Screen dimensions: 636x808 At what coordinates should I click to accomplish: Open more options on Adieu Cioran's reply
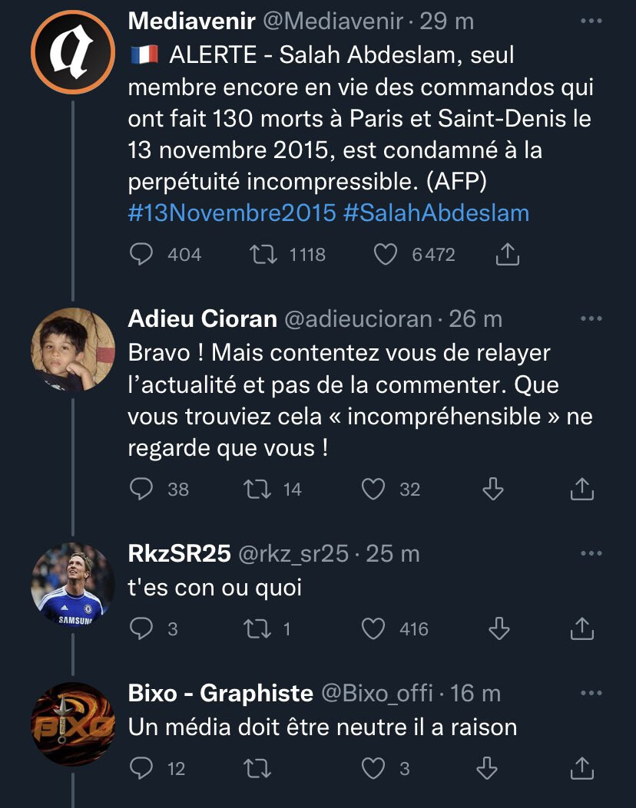(591, 318)
